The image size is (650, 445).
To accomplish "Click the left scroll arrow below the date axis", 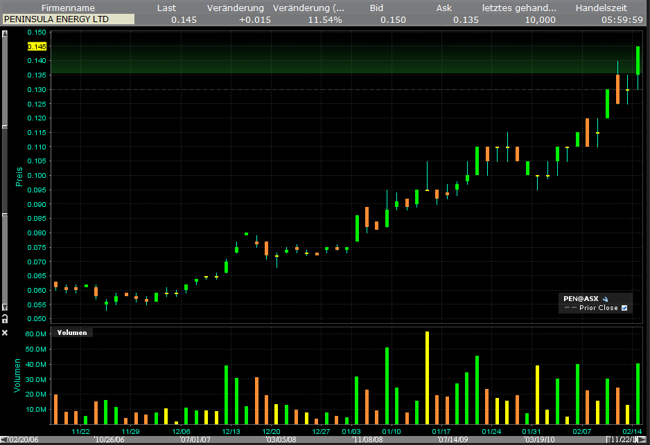I will pos(3,439).
